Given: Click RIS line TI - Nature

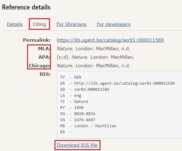Looking at the screenshot, I should 74,102.
